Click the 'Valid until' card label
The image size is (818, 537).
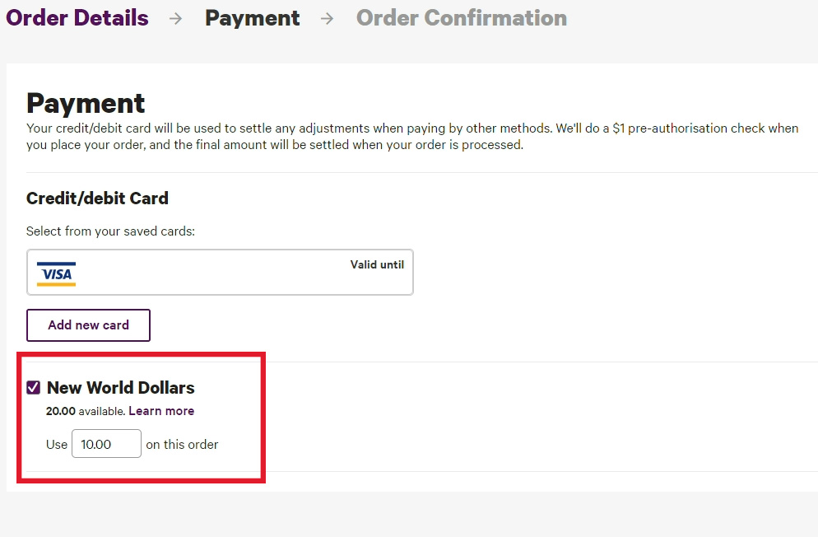(x=377, y=264)
